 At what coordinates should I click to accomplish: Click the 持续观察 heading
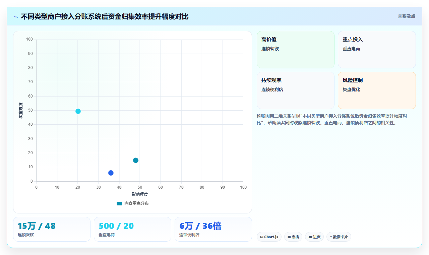coord(271,80)
